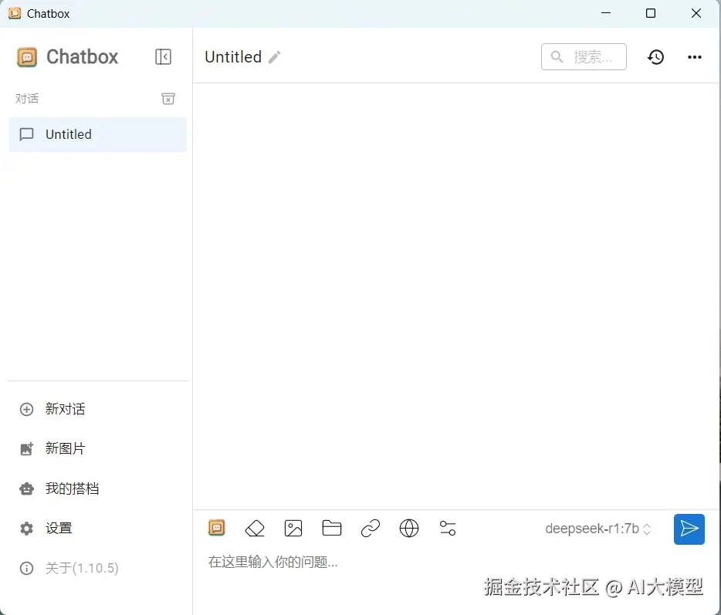Collapse the sidebar with the panel icon
Screen dimensions: 721x615
click(163, 56)
